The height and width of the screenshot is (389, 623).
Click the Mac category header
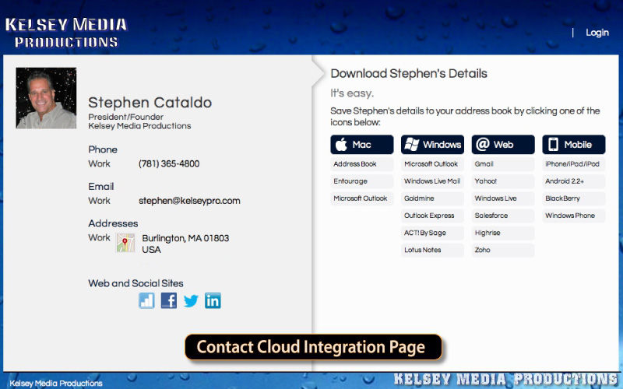[x=362, y=145]
